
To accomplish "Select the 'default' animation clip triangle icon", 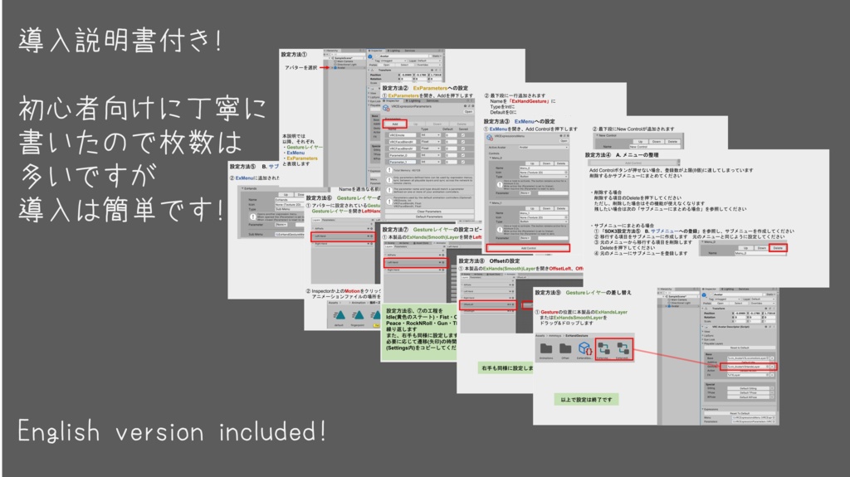I will pyautogui.click(x=340, y=315).
